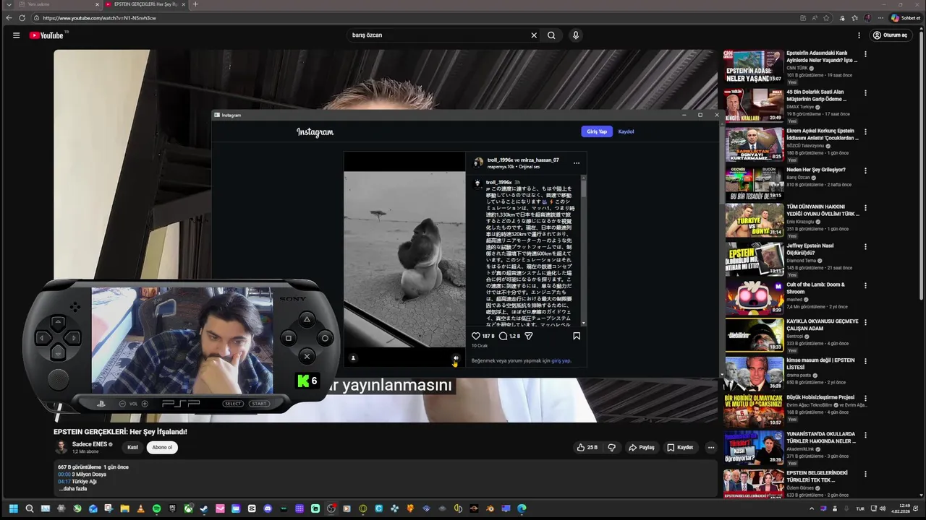Open Epic Games launcher on taskbar

click(172, 508)
